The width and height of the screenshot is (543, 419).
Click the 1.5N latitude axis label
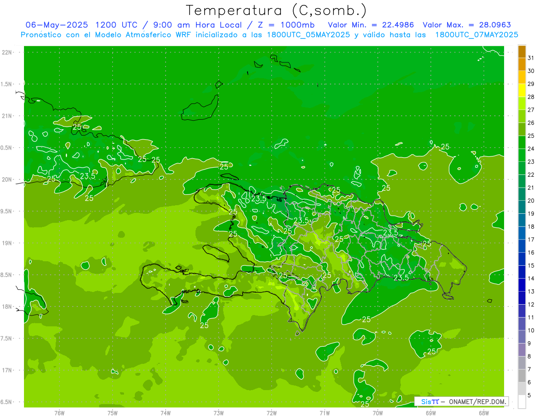(x=7, y=84)
